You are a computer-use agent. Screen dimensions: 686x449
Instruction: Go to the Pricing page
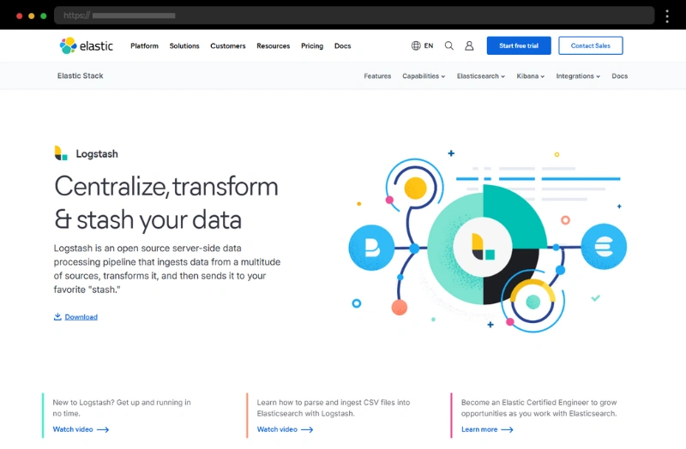312,46
